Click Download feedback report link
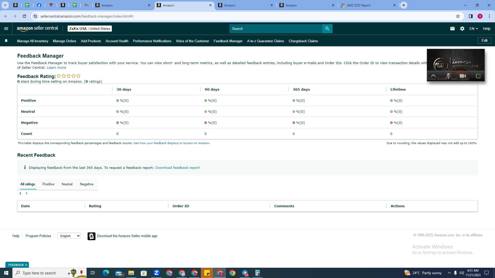This screenshot has height=278, width=495. click(177, 168)
